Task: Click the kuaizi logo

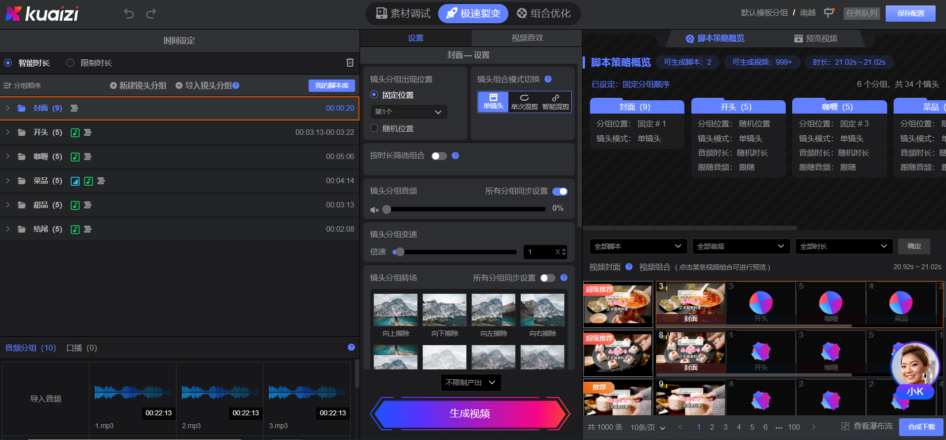Action: 42,14
